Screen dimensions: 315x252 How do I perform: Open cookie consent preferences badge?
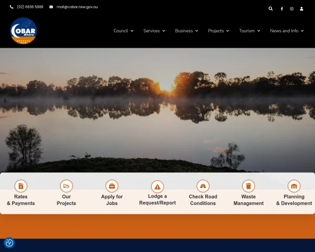click(9, 243)
